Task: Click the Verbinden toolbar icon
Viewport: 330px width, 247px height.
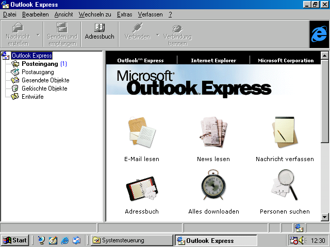Action: pyautogui.click(x=138, y=28)
